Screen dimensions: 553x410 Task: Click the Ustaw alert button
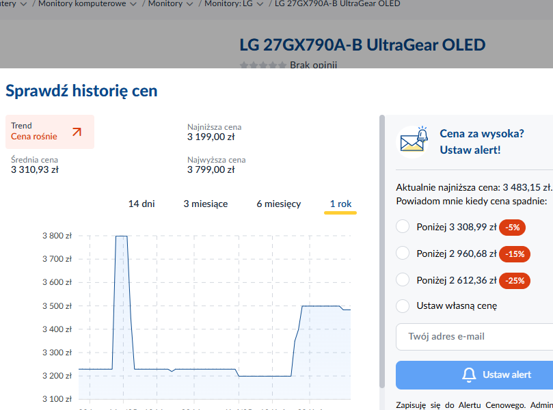[474, 374]
